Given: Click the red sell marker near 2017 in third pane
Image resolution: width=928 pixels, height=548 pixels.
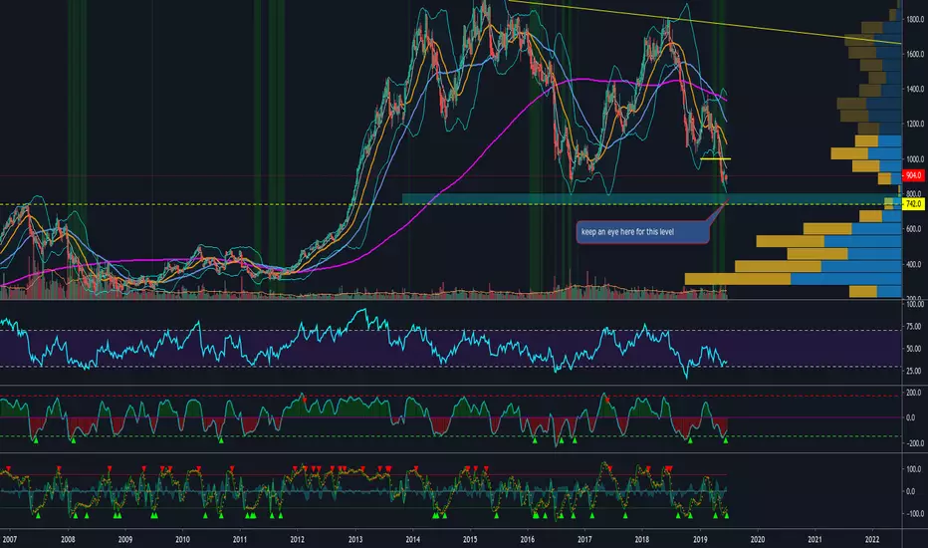Looking at the screenshot, I should [607, 400].
